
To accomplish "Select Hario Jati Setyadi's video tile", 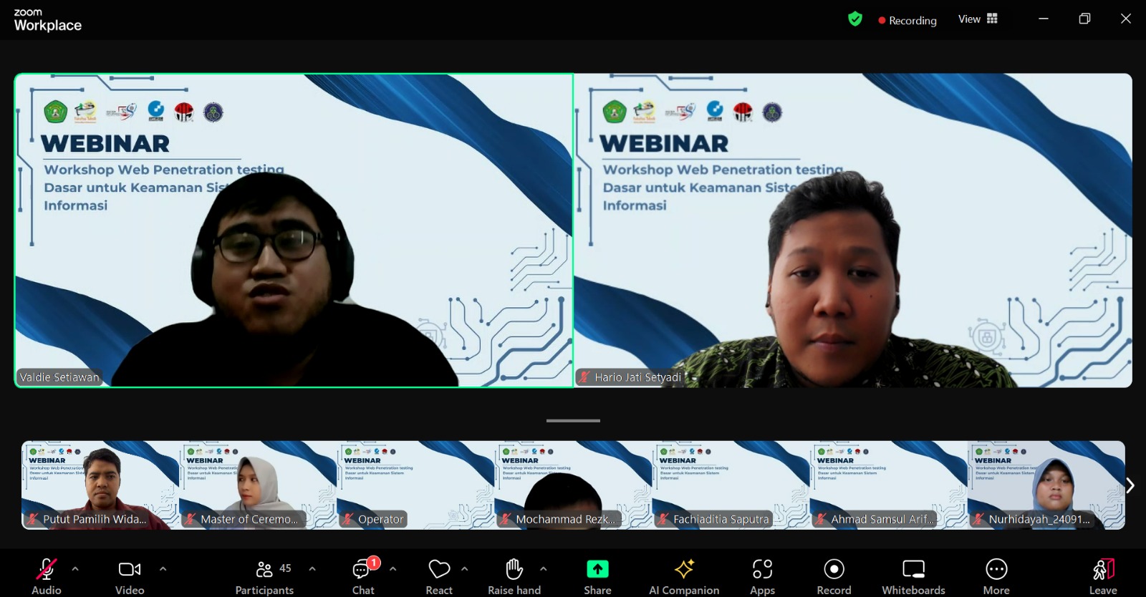I will tap(853, 230).
